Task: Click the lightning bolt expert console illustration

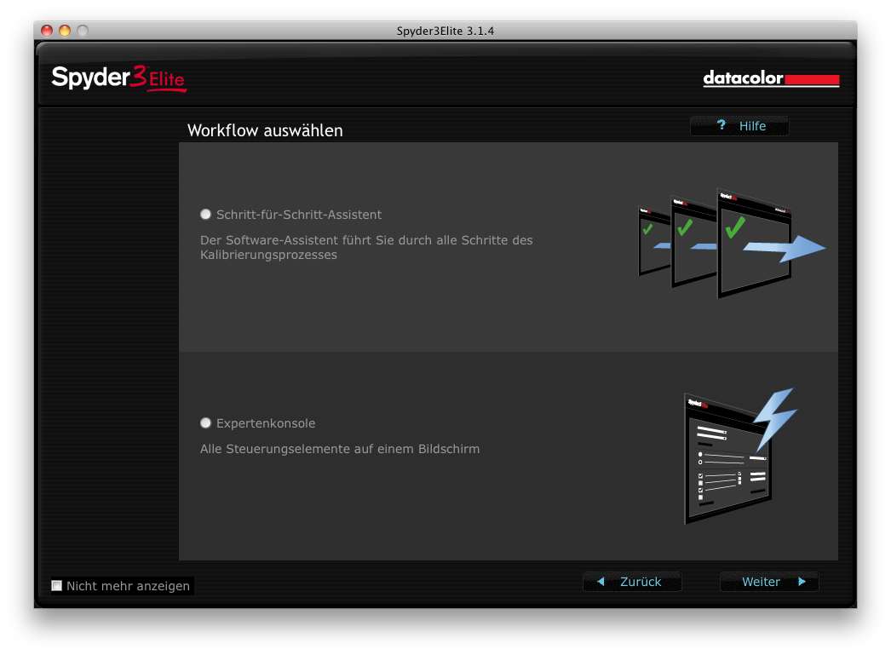Action: point(739,456)
